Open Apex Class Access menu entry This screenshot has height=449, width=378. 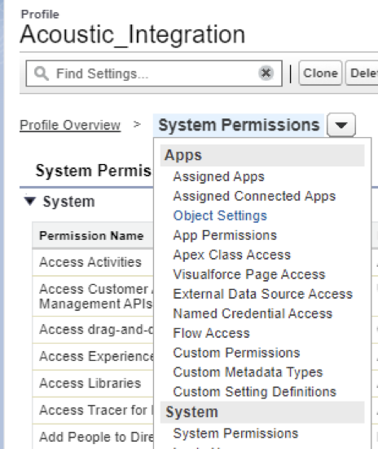pos(231,255)
